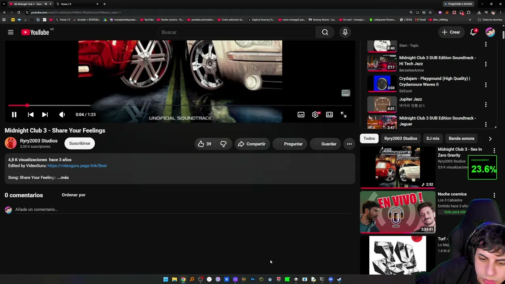Go to YouTube home via the logo
Screen dimensions: 505x284
click(35, 32)
